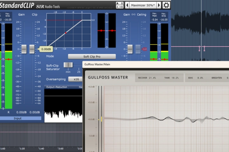Screen dimensions: 229x152
Task: Adjust Gullfoss BRIGHTEN parameter
Action: coord(220,78)
